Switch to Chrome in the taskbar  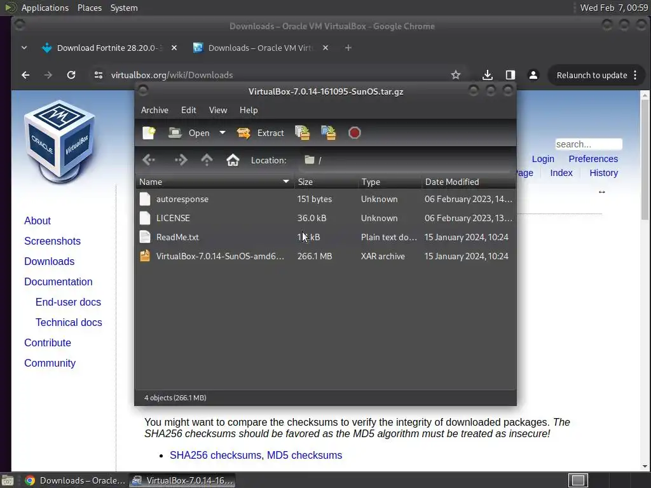tap(75, 480)
